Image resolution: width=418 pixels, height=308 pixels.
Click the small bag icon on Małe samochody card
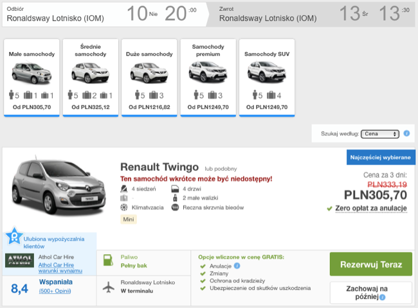point(45,95)
